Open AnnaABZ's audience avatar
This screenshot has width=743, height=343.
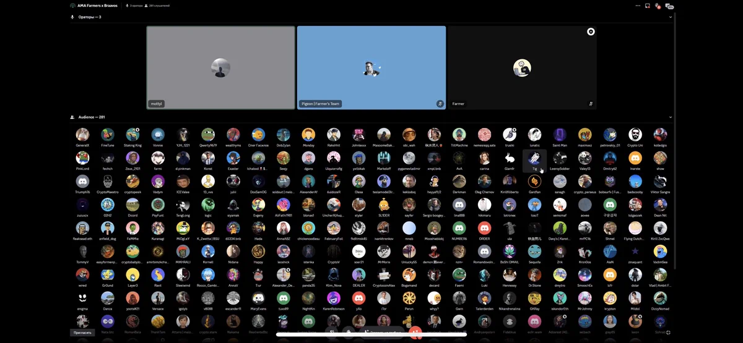coord(284,228)
